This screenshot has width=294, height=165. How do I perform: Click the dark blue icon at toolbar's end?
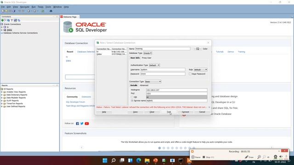51,11
